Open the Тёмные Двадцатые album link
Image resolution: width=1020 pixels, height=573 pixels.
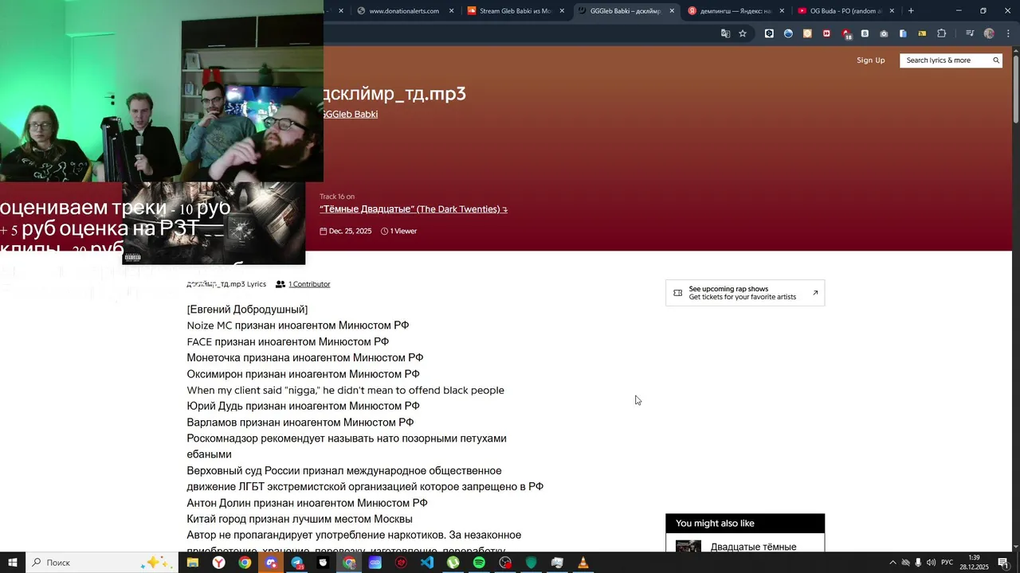413,209
